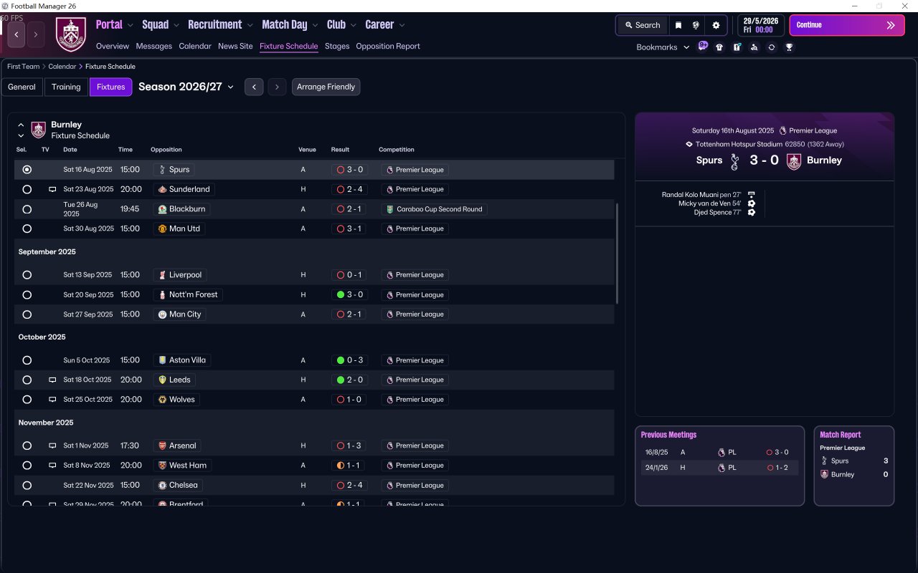
Task: Click the Liverpool club badge in the fixture list
Action: 162,275
